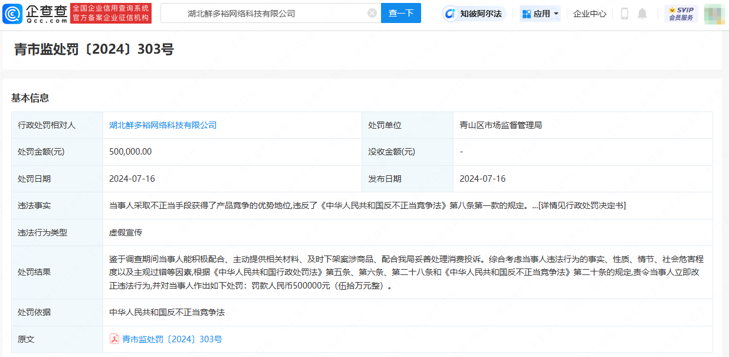Open 企业中心 menu

(589, 14)
